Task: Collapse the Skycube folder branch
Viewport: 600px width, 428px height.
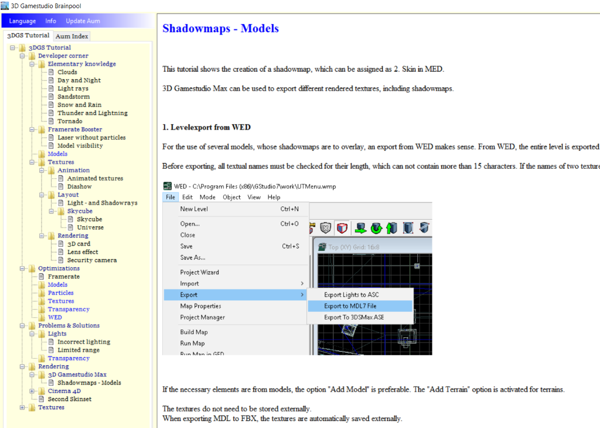Action: click(x=52, y=211)
